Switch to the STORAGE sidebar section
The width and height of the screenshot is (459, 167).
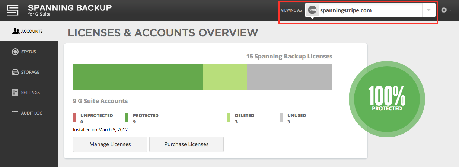tap(29, 72)
